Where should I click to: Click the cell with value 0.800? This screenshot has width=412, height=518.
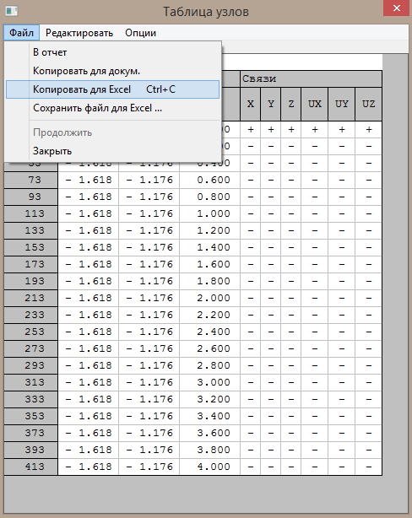(x=209, y=197)
